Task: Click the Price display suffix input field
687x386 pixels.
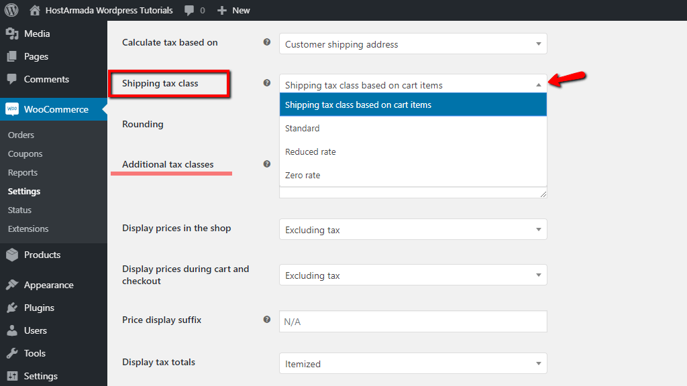Action: [413, 322]
